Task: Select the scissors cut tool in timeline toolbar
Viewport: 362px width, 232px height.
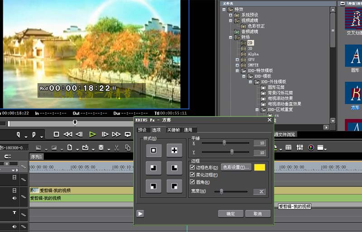Action: click(x=116, y=148)
